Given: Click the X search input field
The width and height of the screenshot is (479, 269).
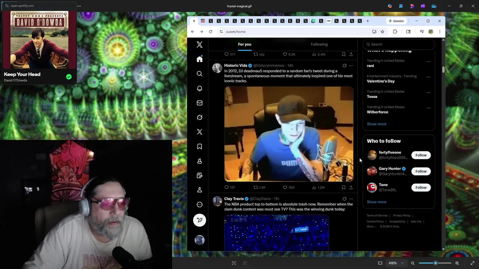Looking at the screenshot, I should tap(399, 44).
